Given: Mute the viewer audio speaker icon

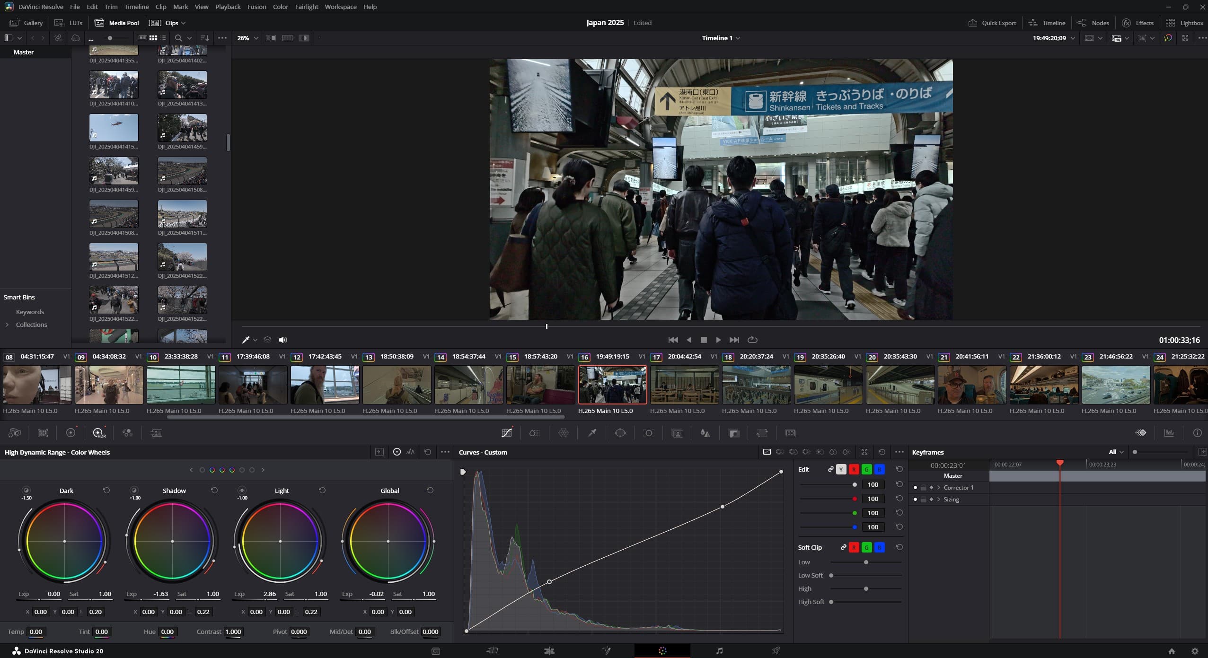Looking at the screenshot, I should tap(283, 340).
